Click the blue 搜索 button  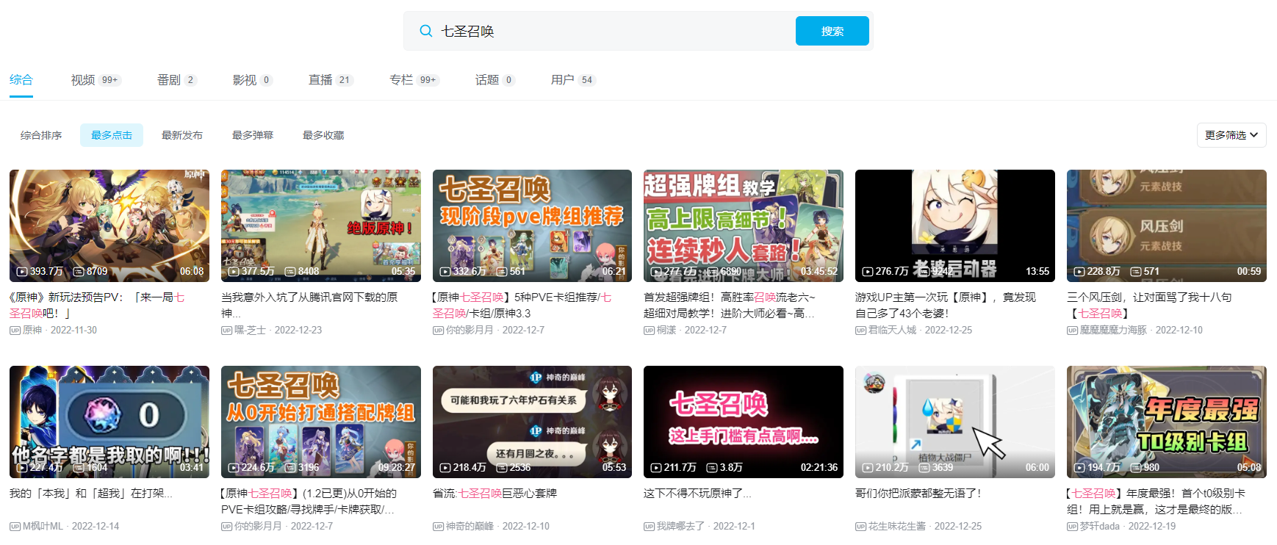tap(832, 31)
